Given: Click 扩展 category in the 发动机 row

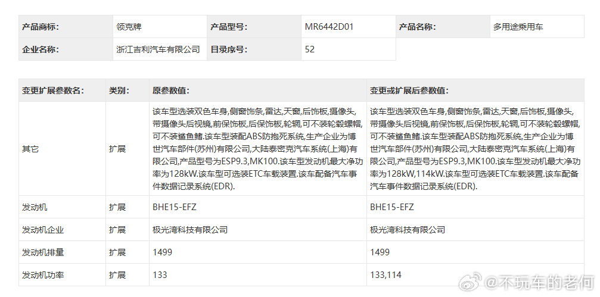Looking at the screenshot, I should [117, 207].
